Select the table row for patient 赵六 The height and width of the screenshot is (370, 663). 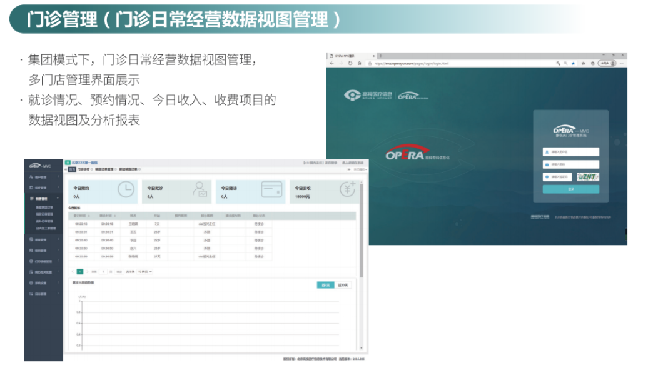pos(170,248)
